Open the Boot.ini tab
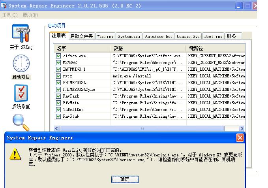This screenshot has height=188, width=268. 213,36
